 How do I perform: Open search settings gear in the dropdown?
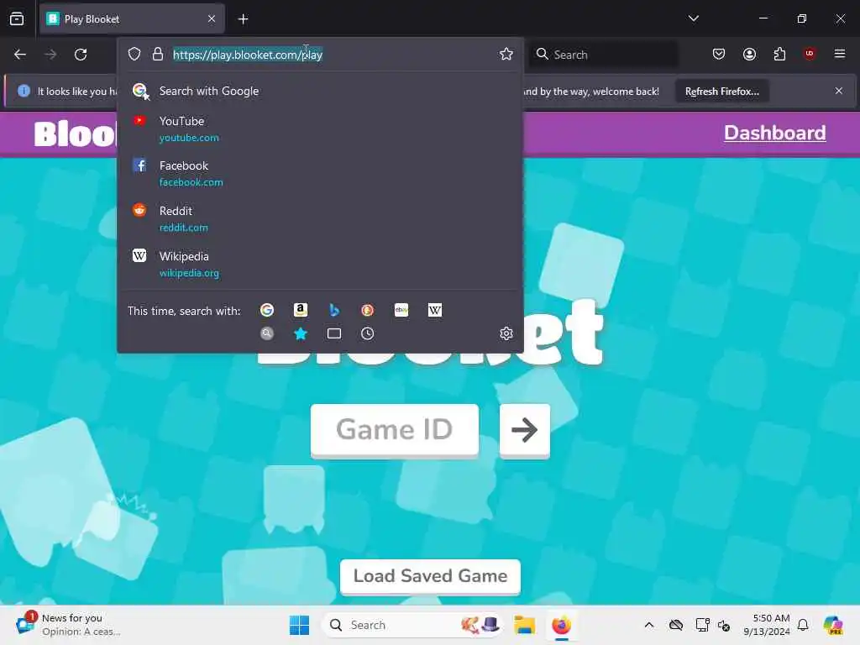tap(506, 333)
